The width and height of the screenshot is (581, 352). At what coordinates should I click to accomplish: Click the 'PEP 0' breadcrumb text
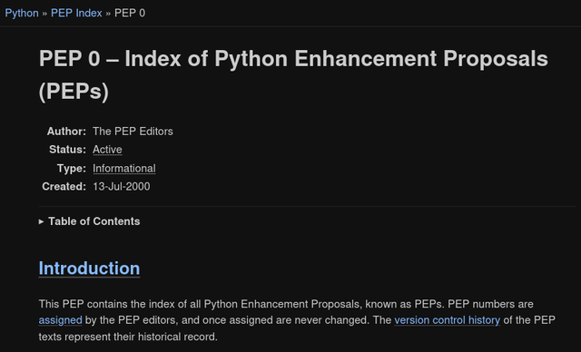(x=130, y=13)
